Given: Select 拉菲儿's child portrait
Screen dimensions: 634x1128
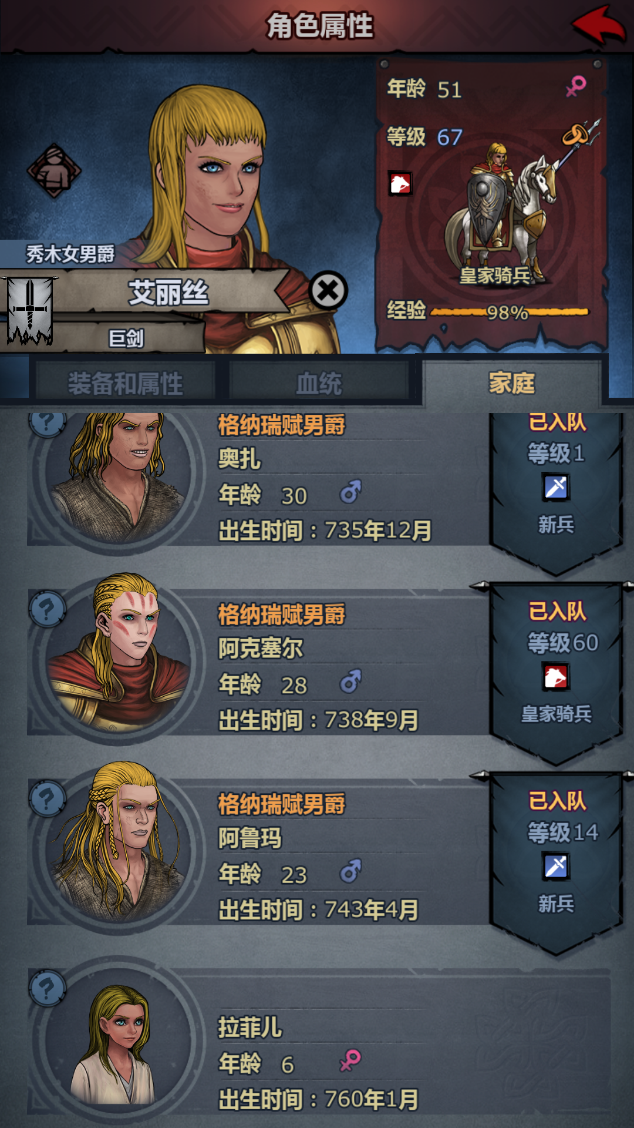Looking at the screenshot, I should click(119, 1043).
